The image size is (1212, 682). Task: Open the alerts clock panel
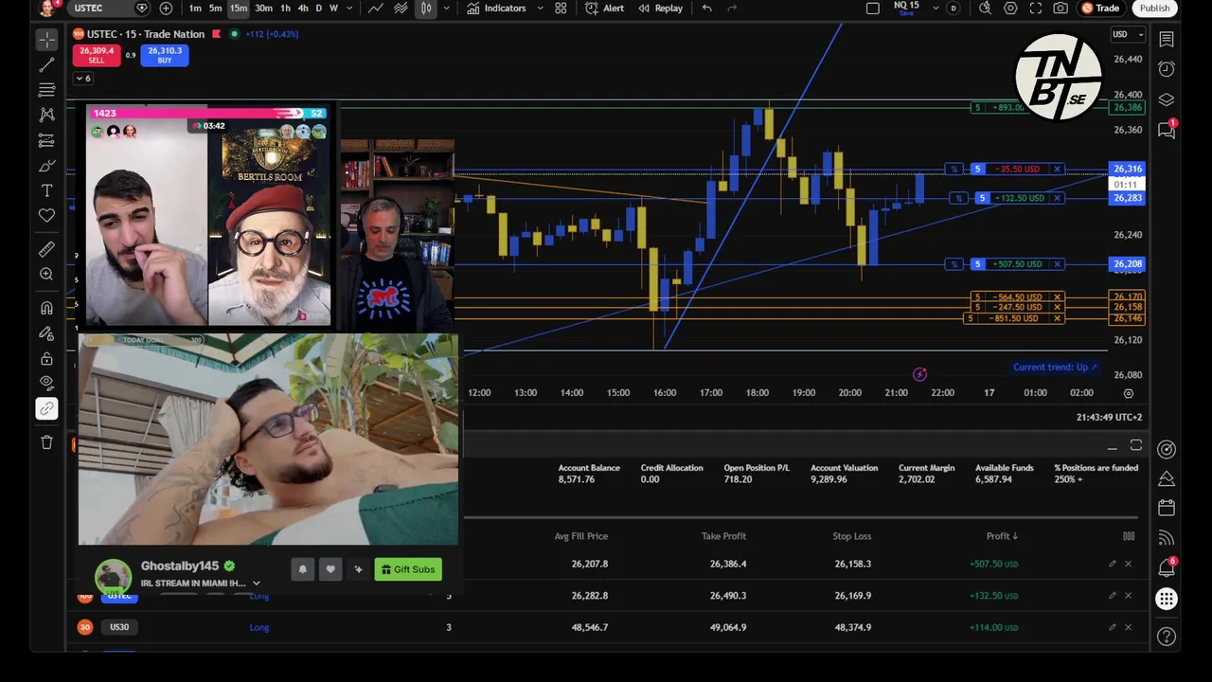[1167, 69]
